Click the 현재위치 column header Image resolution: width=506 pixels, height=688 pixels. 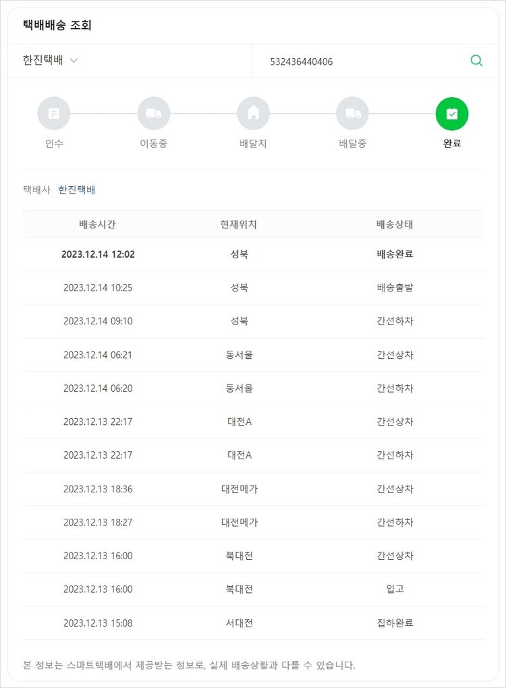240,224
